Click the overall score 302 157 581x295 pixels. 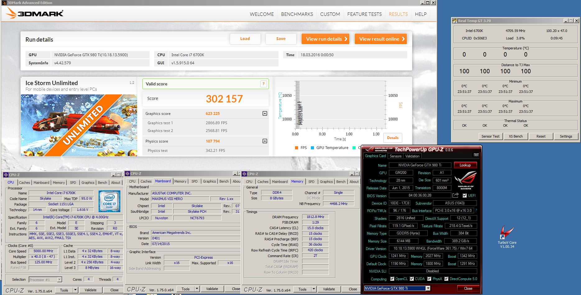(x=224, y=99)
